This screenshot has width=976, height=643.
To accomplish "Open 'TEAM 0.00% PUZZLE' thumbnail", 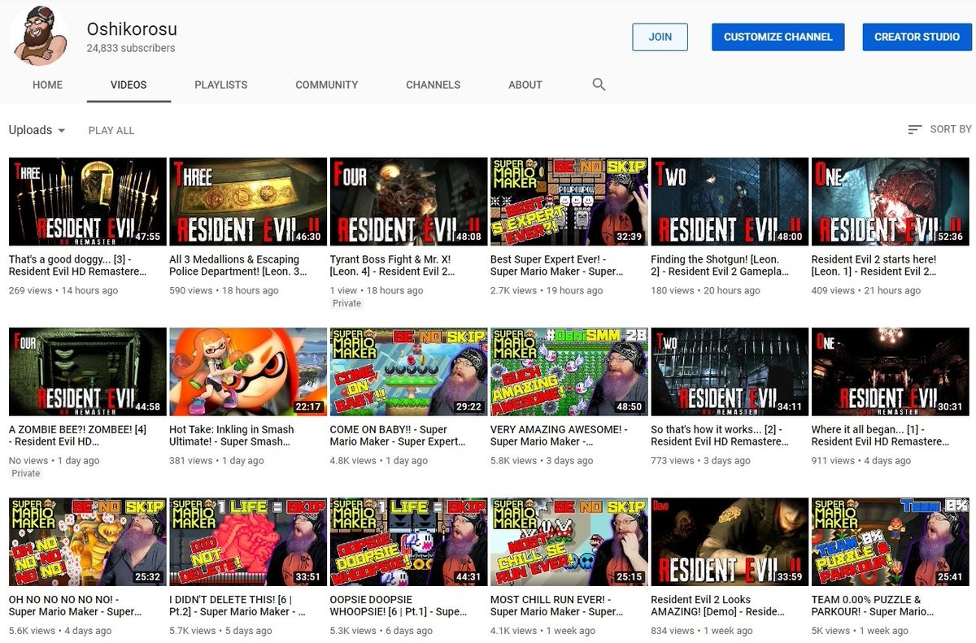I will [890, 541].
